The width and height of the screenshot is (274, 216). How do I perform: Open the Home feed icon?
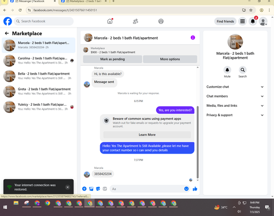pos(110,21)
